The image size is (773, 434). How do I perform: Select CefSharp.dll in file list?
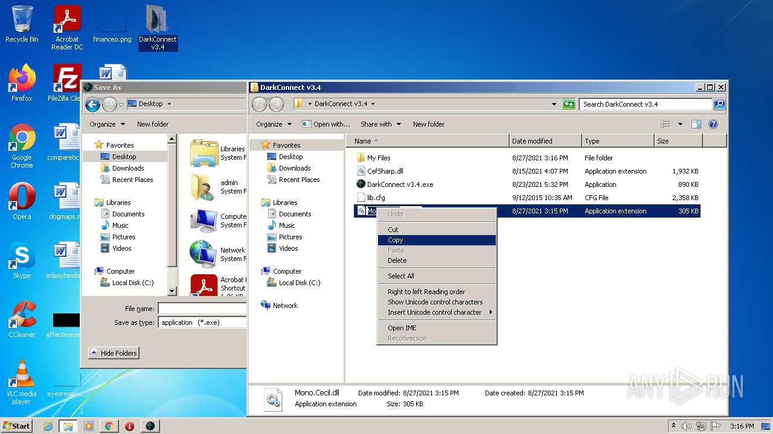[x=527, y=171]
